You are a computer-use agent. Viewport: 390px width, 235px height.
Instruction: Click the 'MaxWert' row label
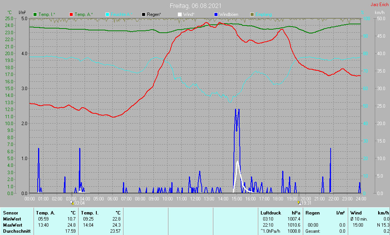[13, 225]
